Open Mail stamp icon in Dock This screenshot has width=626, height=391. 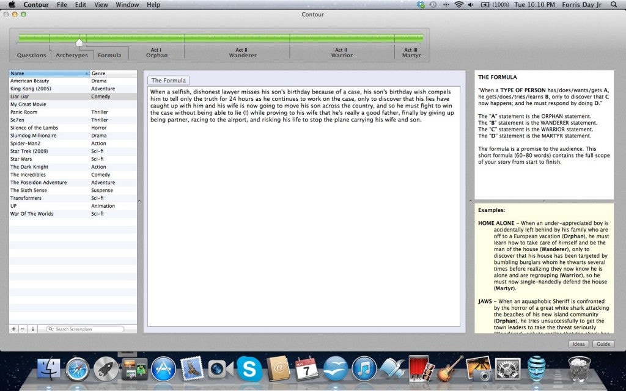[x=192, y=368]
